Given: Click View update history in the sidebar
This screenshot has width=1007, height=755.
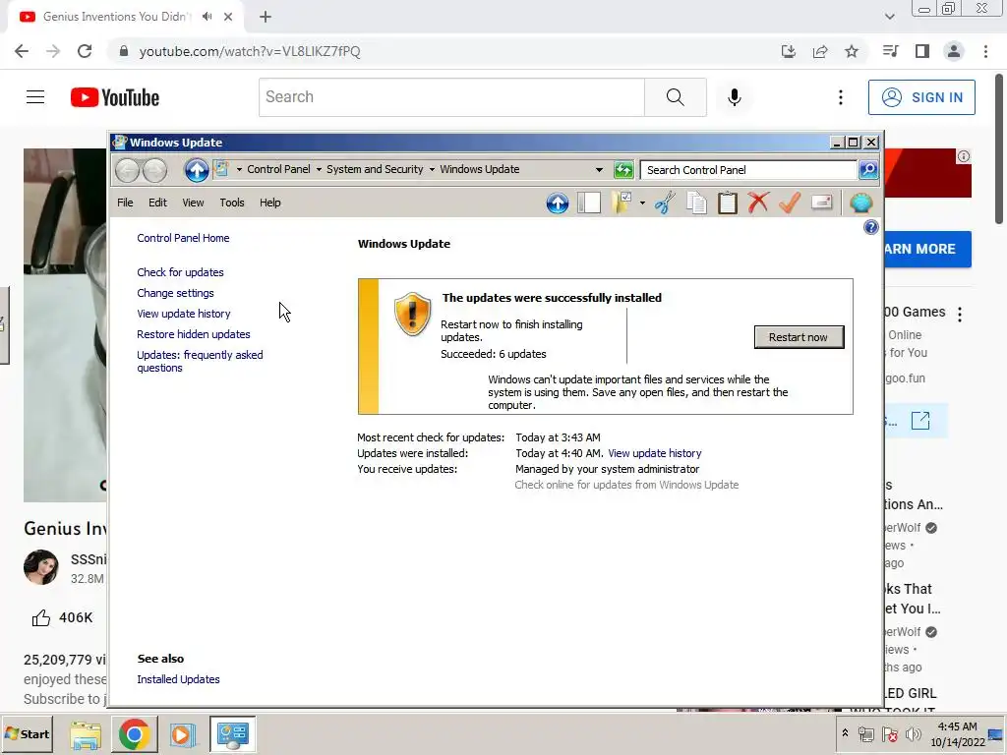Looking at the screenshot, I should [x=184, y=314].
